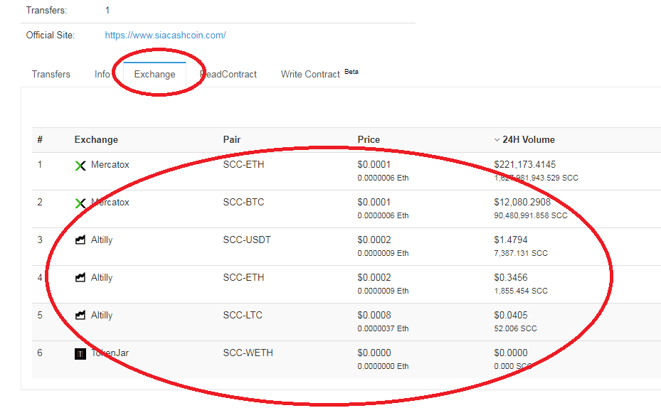Click the Altilly logo in row 4
Viewport: 661px width, 408px height.
(x=80, y=277)
